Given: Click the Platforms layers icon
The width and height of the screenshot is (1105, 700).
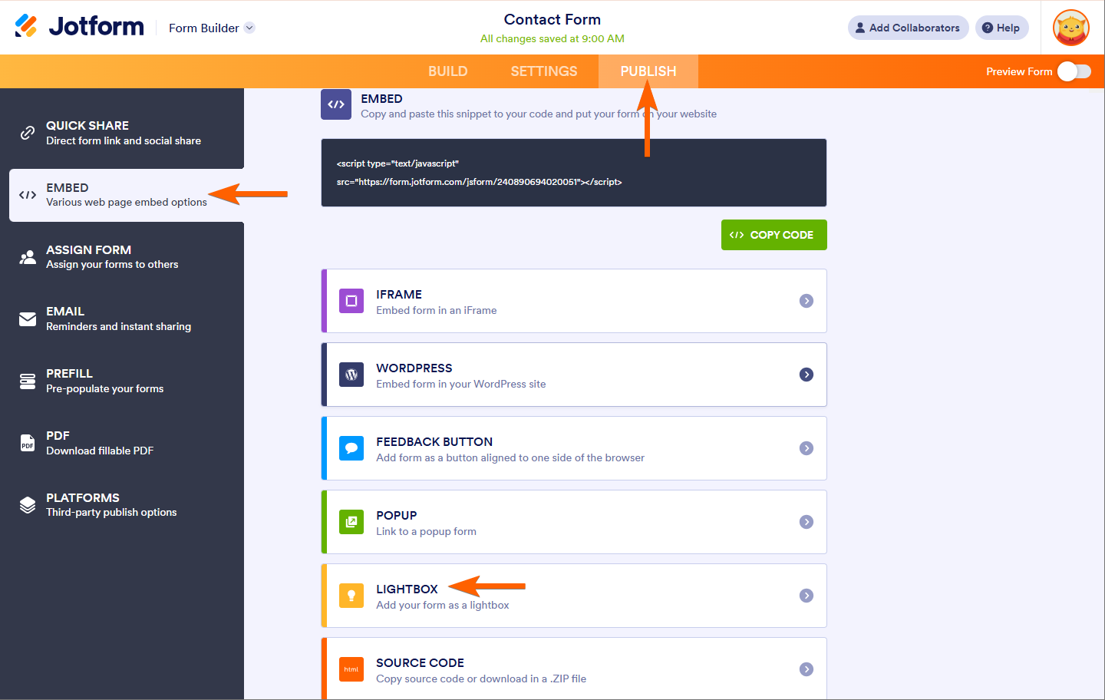Looking at the screenshot, I should (x=28, y=505).
